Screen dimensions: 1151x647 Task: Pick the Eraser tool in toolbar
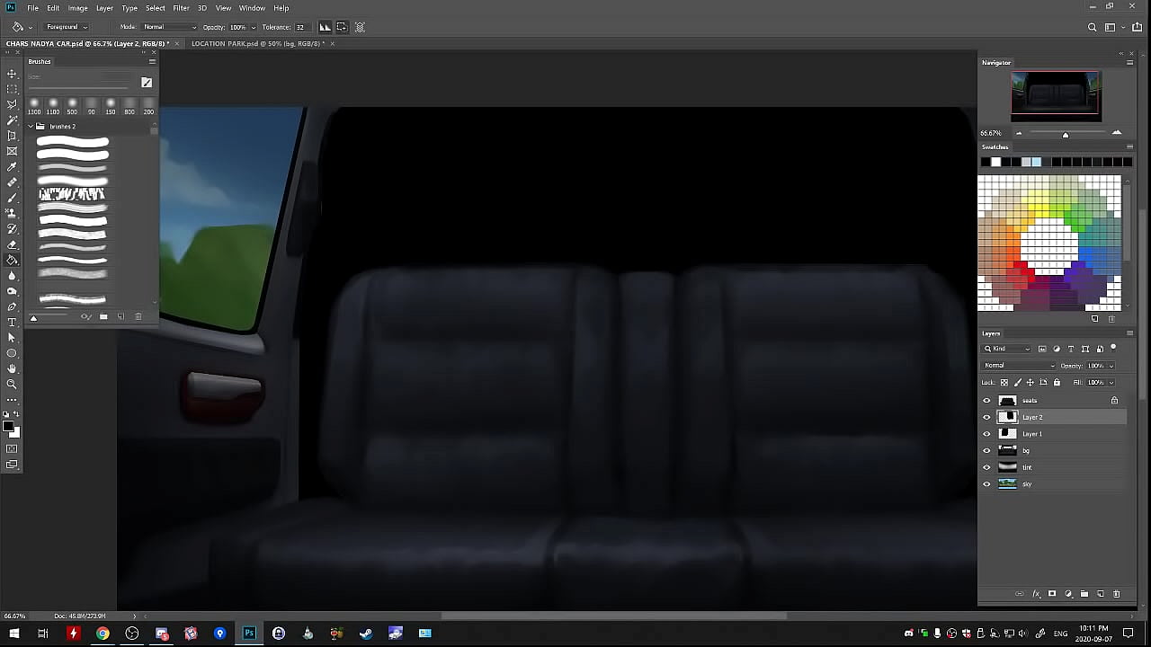(x=12, y=244)
